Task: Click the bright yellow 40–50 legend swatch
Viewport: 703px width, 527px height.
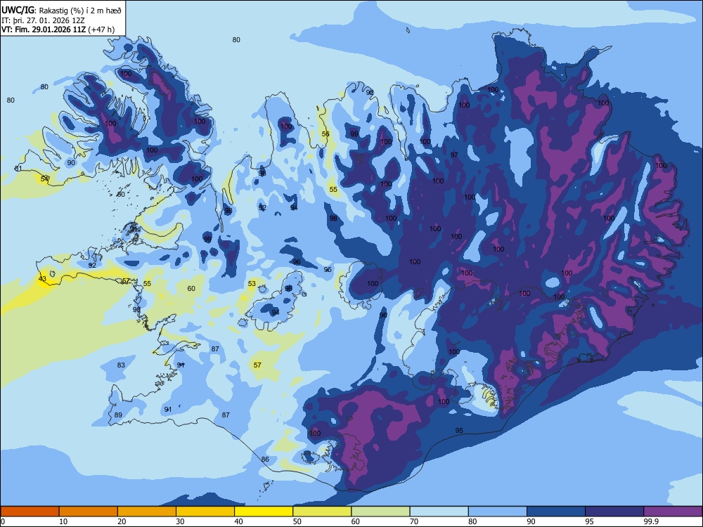Action: (264, 512)
